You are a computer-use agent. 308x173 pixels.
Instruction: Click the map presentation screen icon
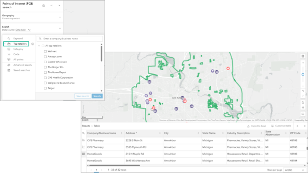click(303, 114)
